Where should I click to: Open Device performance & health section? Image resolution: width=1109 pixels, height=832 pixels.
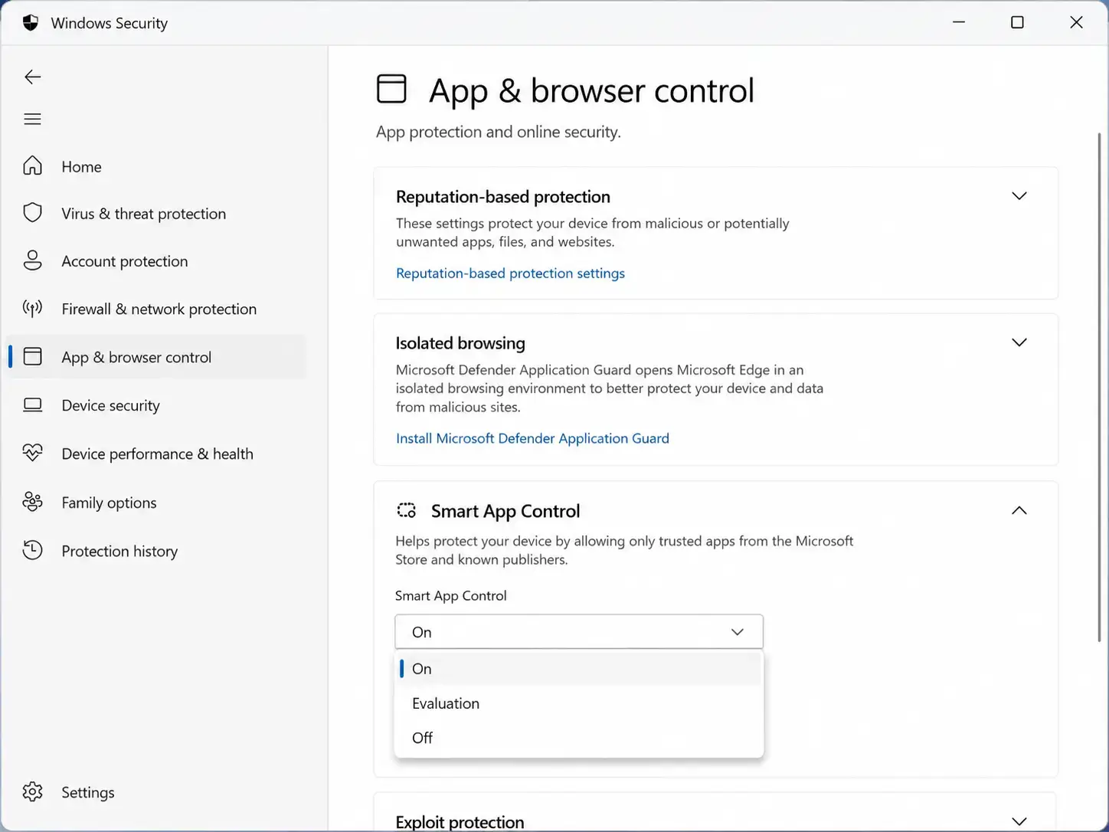pyautogui.click(x=158, y=454)
